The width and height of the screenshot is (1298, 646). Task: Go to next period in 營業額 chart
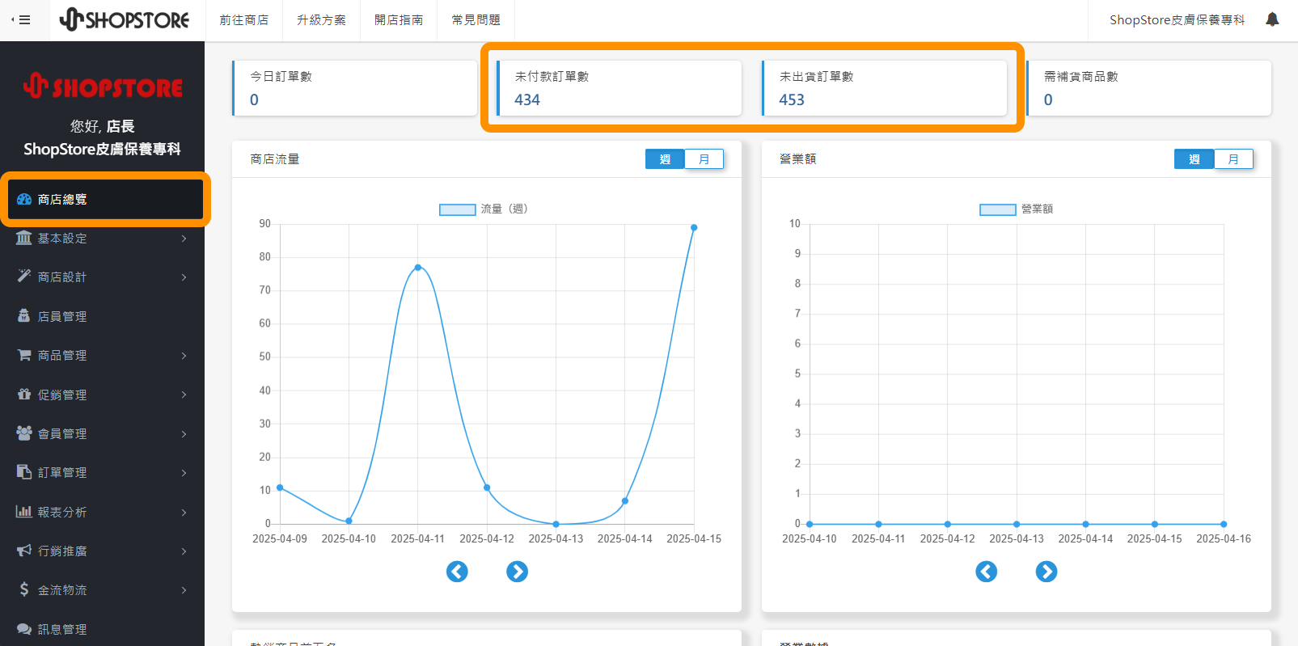pos(1046,572)
